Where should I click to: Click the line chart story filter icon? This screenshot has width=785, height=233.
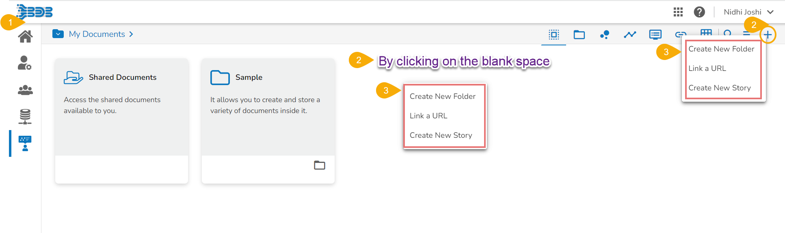(630, 35)
